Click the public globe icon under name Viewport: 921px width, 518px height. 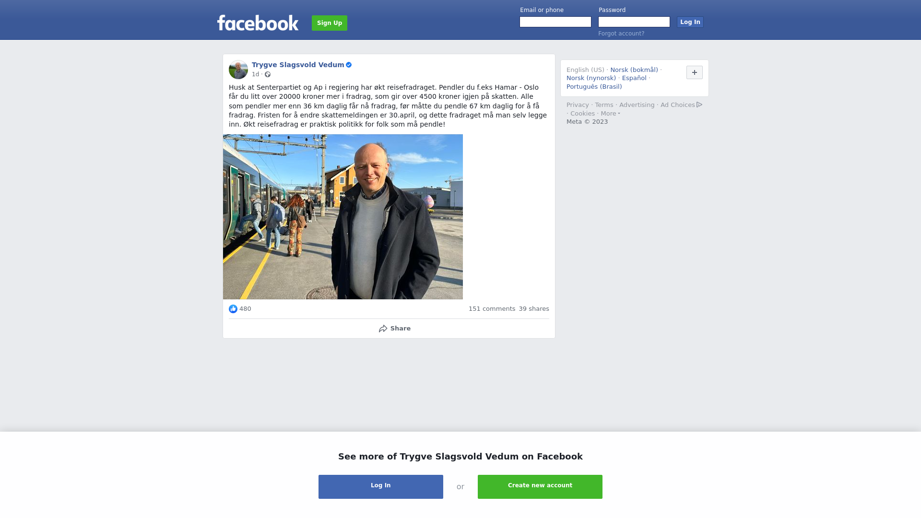(268, 74)
